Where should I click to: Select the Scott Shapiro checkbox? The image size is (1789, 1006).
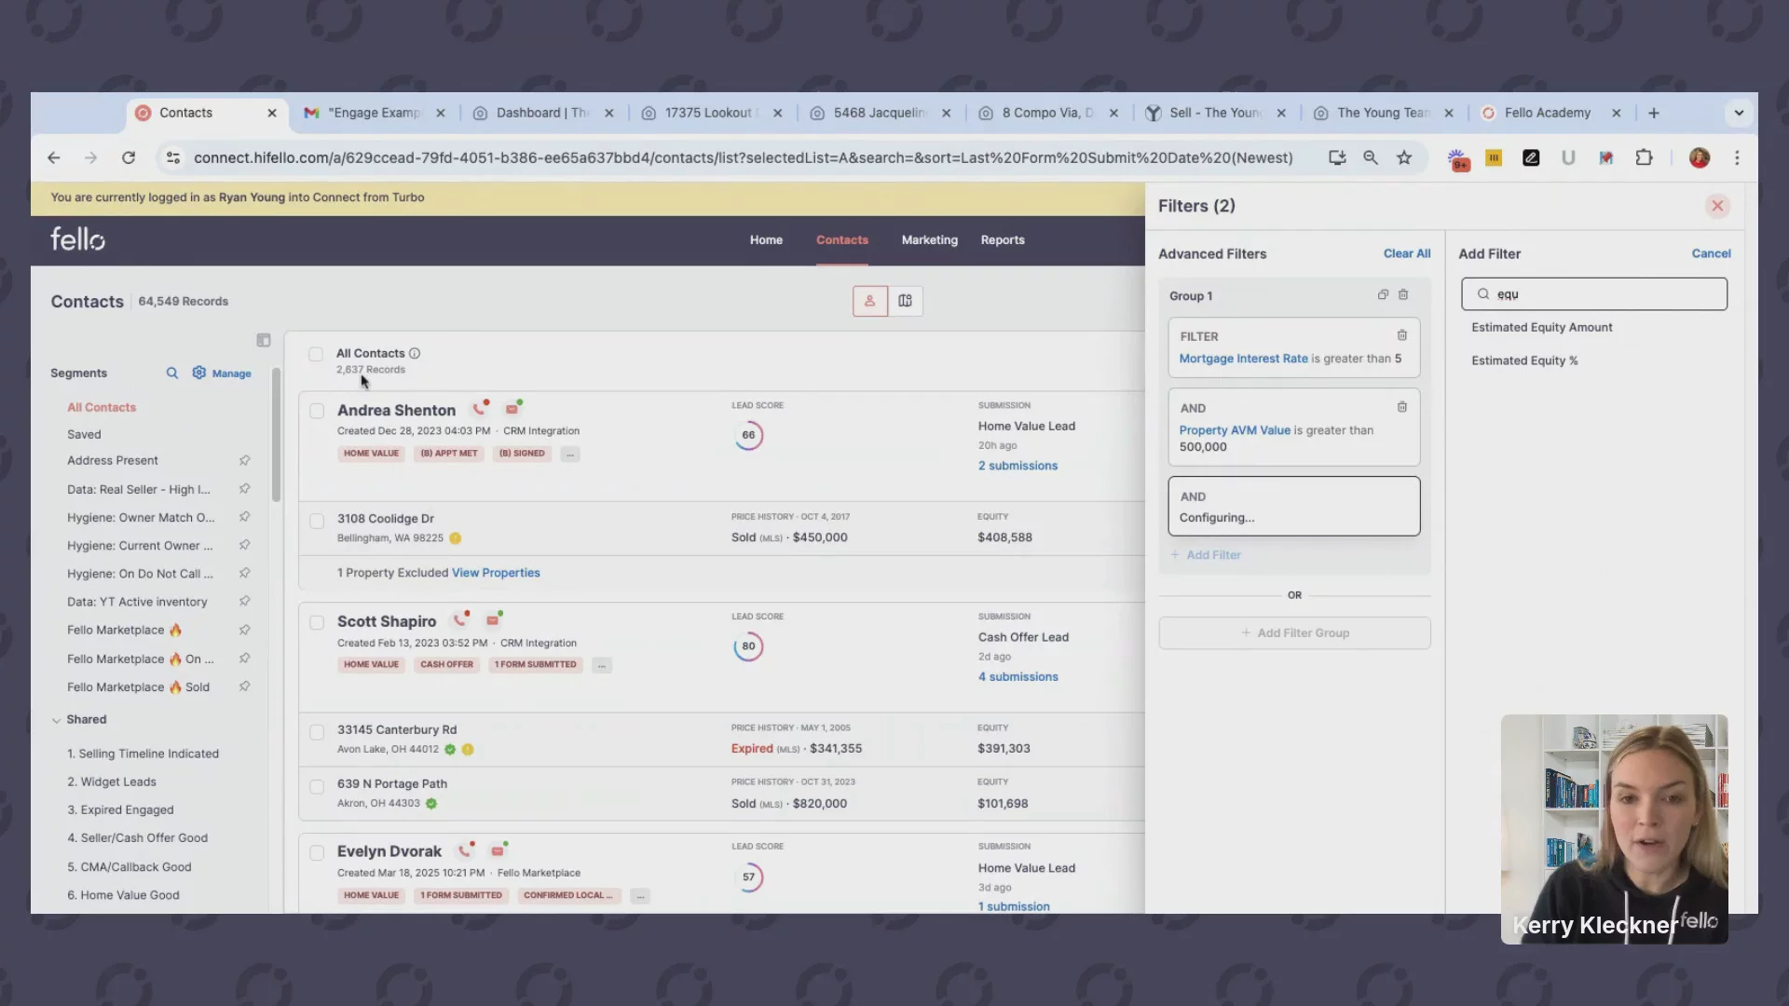(x=317, y=622)
